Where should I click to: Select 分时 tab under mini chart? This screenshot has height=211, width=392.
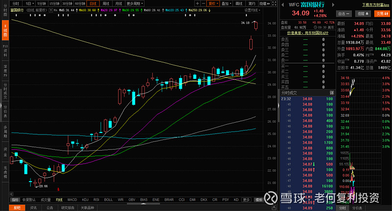(342, 208)
